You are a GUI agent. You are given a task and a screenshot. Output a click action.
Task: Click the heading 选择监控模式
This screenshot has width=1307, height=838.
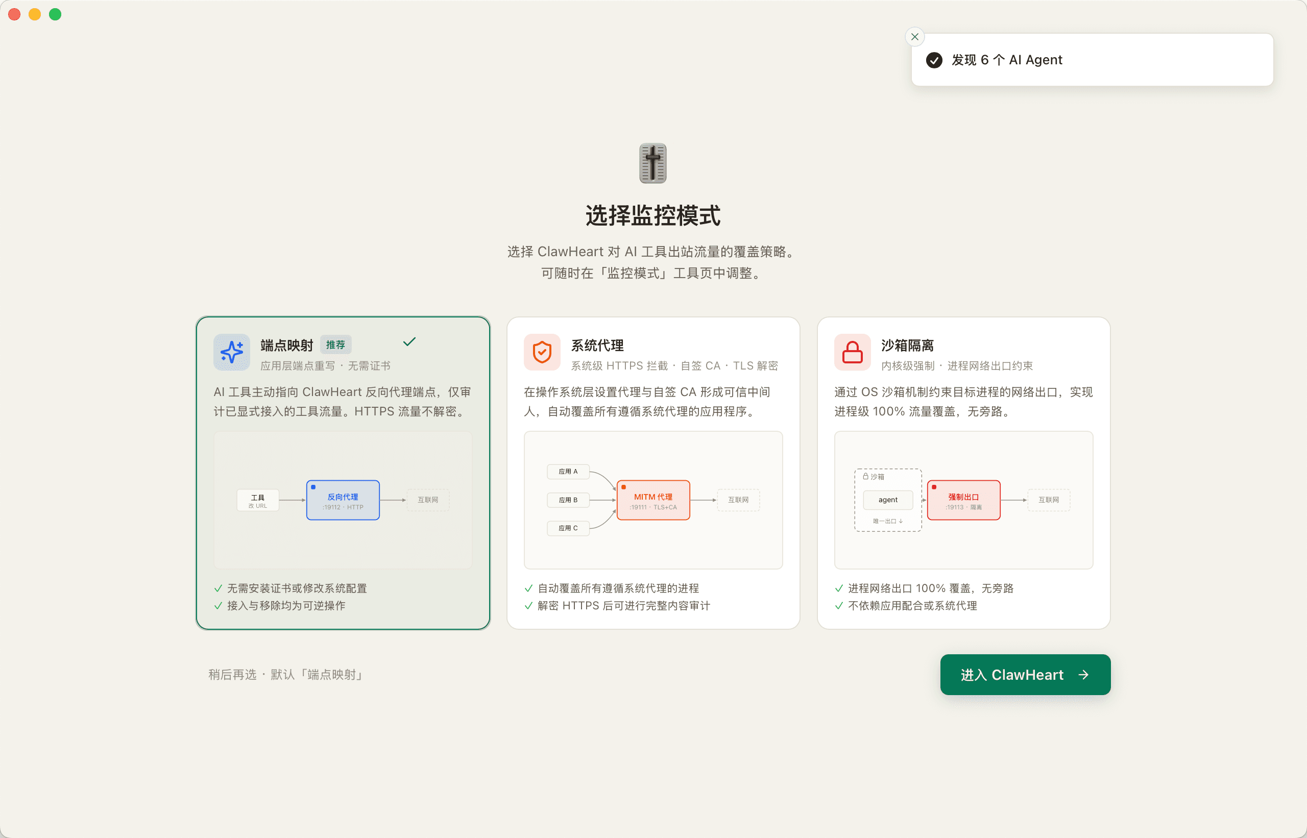tap(652, 215)
